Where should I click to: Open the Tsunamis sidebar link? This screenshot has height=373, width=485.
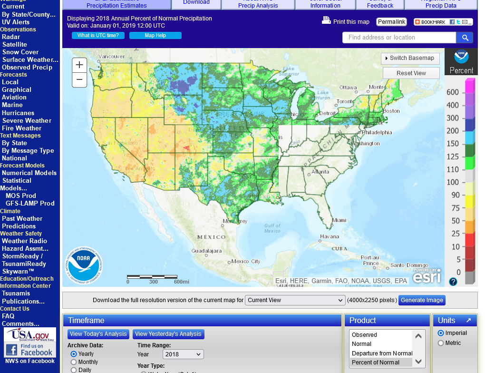(x=16, y=294)
